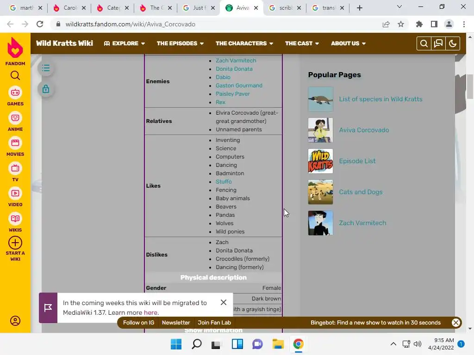Open Windows Widgets from taskbar

click(x=237, y=344)
